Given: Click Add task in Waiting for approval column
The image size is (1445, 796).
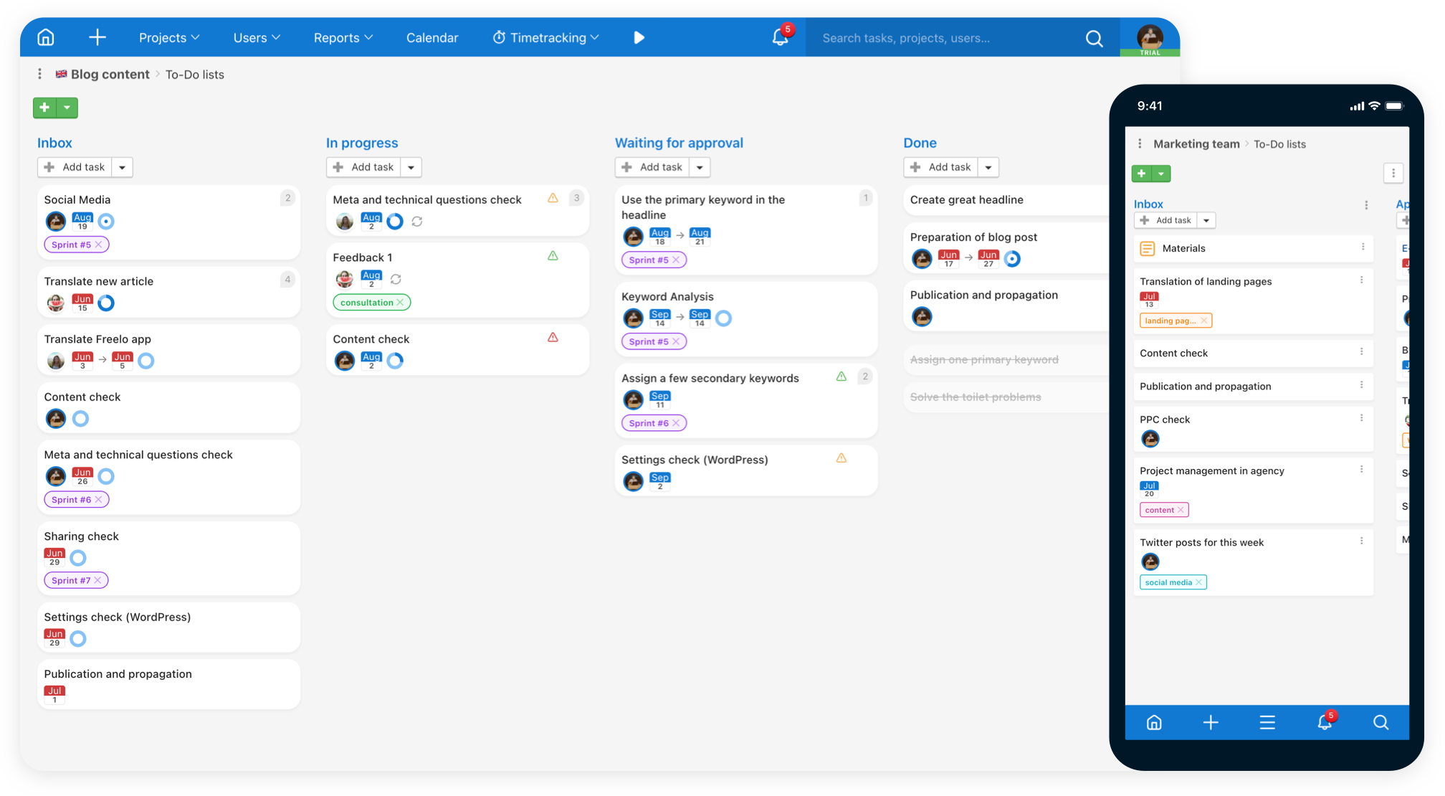Looking at the screenshot, I should click(652, 166).
